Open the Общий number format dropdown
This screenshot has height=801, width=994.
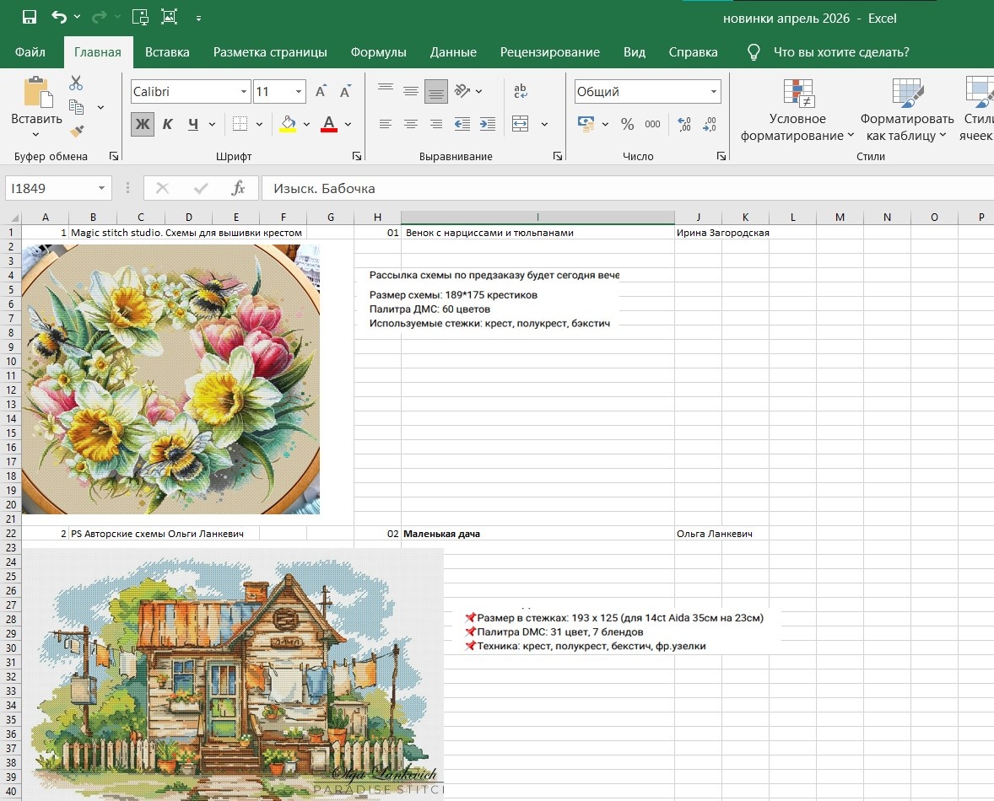coord(714,92)
